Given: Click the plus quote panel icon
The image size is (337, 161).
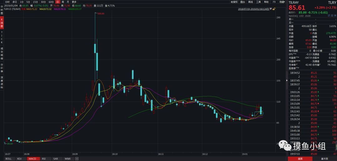Looking at the screenshot, I should tap(335, 16).
